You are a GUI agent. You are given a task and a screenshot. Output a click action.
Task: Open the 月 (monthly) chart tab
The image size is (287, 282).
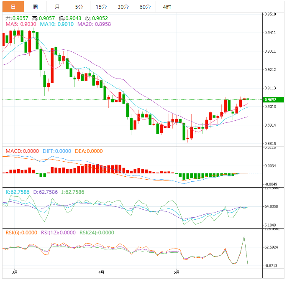pyautogui.click(x=57, y=7)
